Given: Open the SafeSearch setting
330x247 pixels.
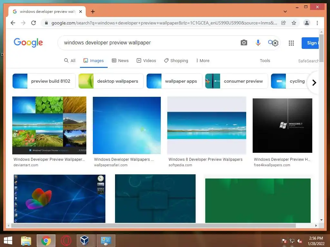Looking at the screenshot, I should [308, 61].
